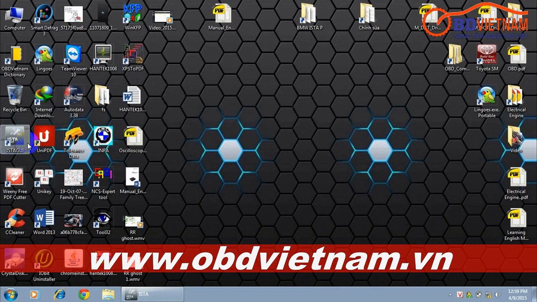Image resolution: width=537 pixels, height=302 pixels.
Task: Launch Windows Media Player from taskbar
Action: pos(34,294)
